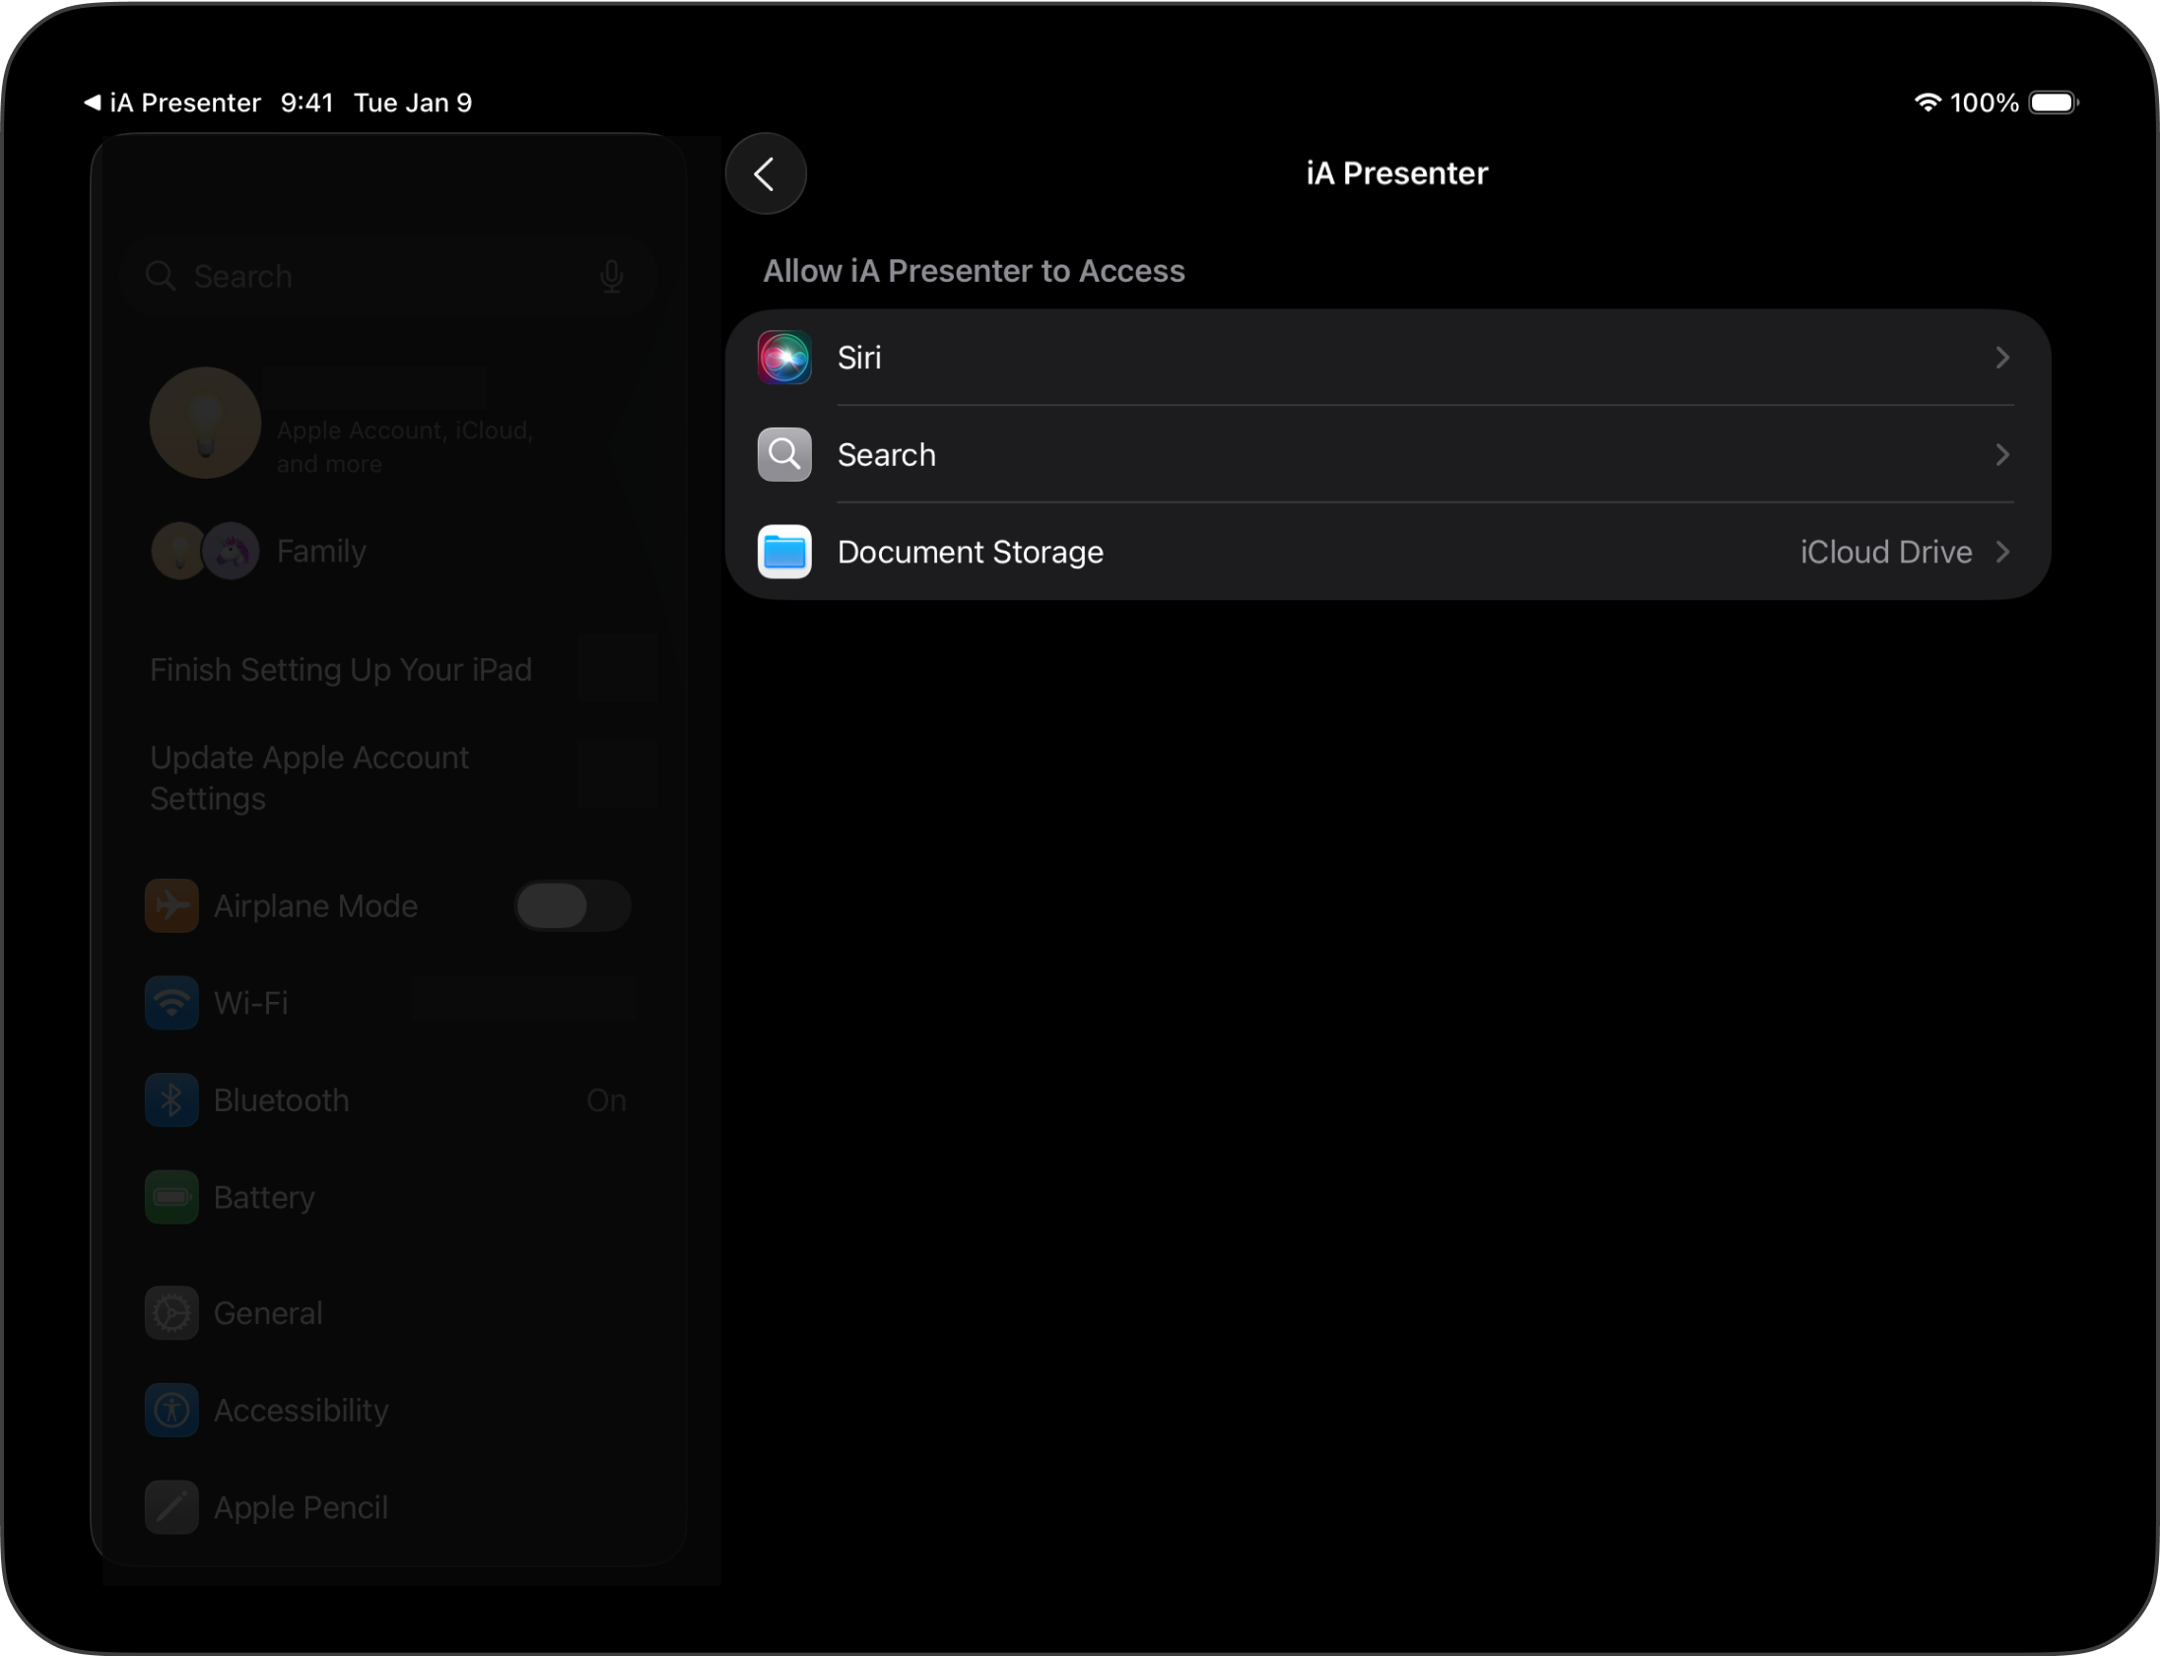The height and width of the screenshot is (1656, 2160).
Task: Click the Battery sidebar icon
Action: pos(171,1198)
